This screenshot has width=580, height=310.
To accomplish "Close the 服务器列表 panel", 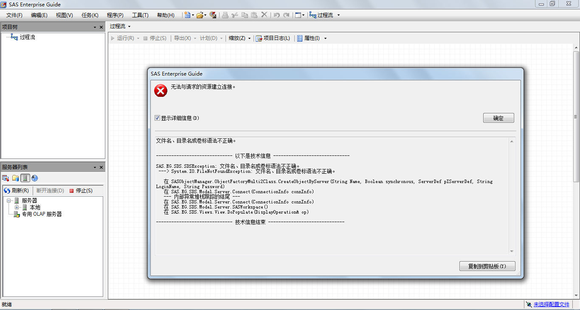I will pos(101,167).
